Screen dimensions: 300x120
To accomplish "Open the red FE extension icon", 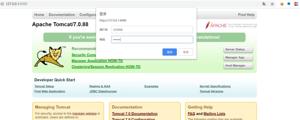I will pos(296,4).
